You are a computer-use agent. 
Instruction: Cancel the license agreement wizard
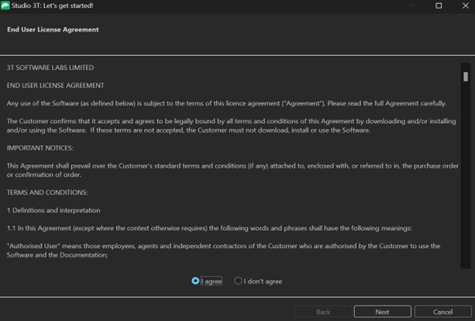click(x=442, y=312)
